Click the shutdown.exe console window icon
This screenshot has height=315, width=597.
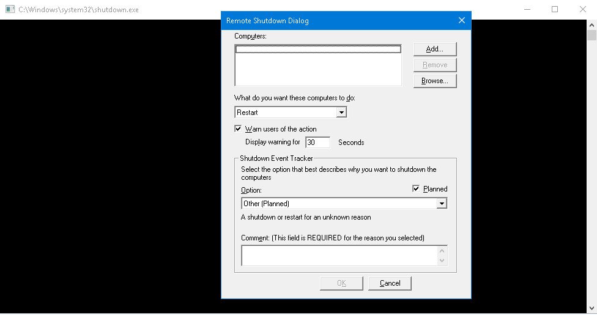(x=9, y=9)
